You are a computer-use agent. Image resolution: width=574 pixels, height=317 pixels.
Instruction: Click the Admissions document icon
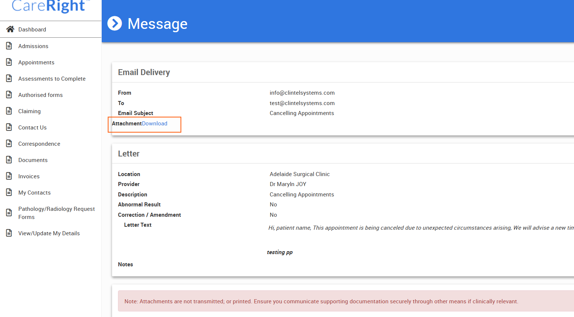(9, 46)
